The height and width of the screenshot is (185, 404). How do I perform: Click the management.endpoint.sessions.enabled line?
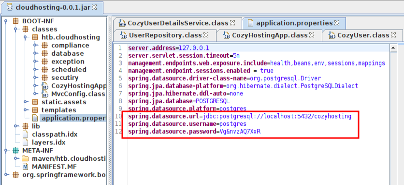click(x=201, y=71)
